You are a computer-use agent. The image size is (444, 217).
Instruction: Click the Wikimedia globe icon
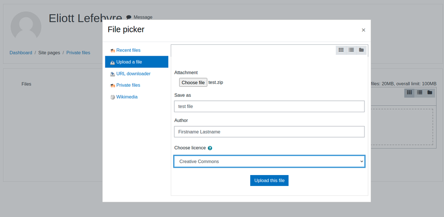(113, 97)
